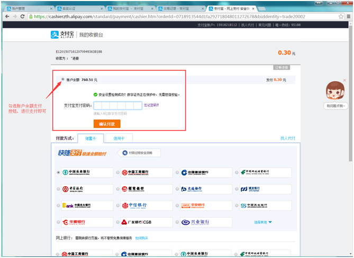The width and height of the screenshot is (354, 258).
Task: Expand the gray 订单详情 order details tab
Action: pyautogui.click(x=282, y=68)
